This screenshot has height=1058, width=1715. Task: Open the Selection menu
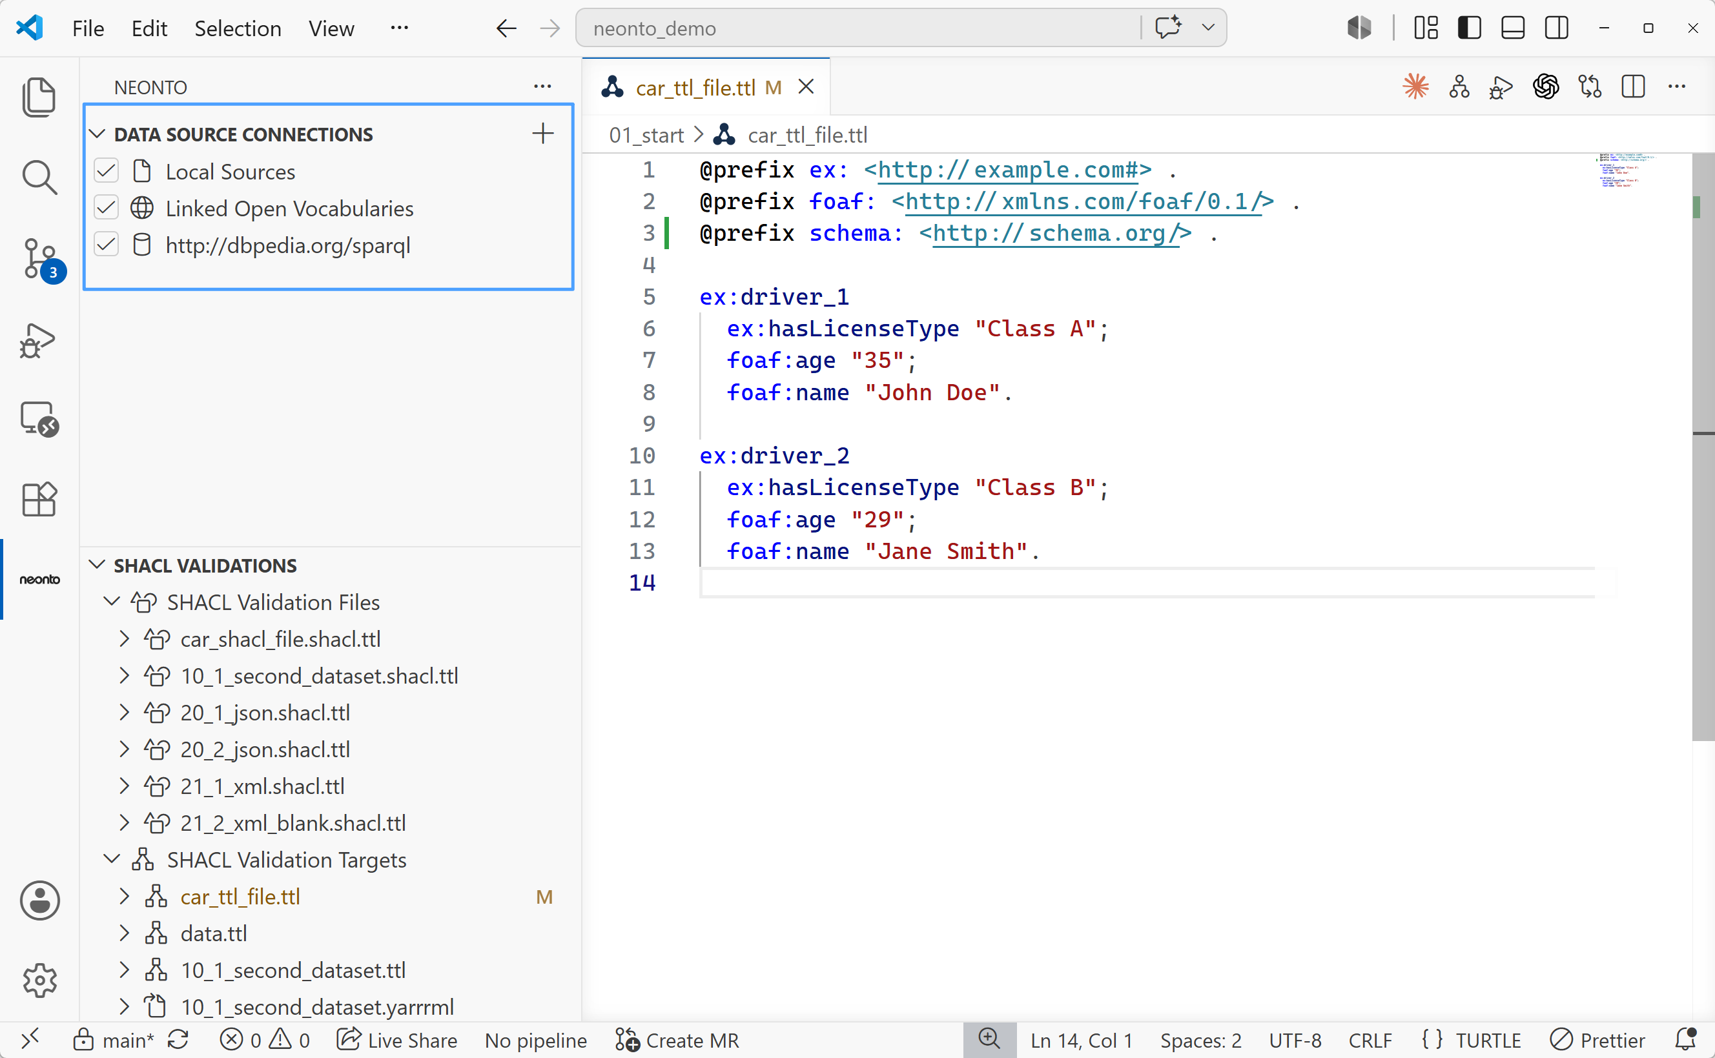click(238, 28)
